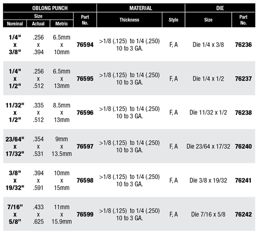This screenshot has width=258, height=234.
Task: Click punch part number 76598
Action: (85, 180)
